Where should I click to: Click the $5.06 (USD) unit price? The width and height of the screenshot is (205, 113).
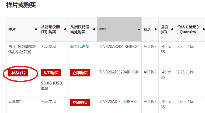pyautogui.click(x=52, y=83)
